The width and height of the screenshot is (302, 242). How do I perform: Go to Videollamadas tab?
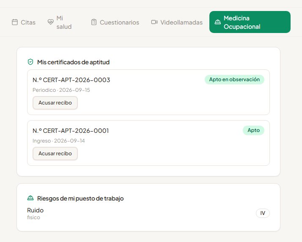click(x=177, y=22)
